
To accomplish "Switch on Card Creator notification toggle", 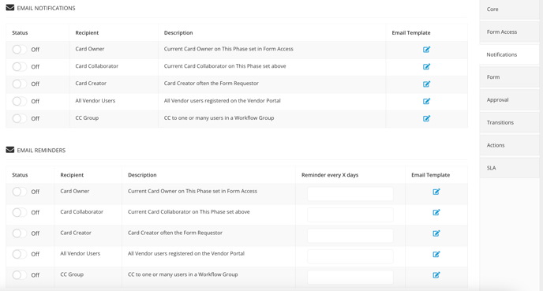I will click(x=19, y=84).
